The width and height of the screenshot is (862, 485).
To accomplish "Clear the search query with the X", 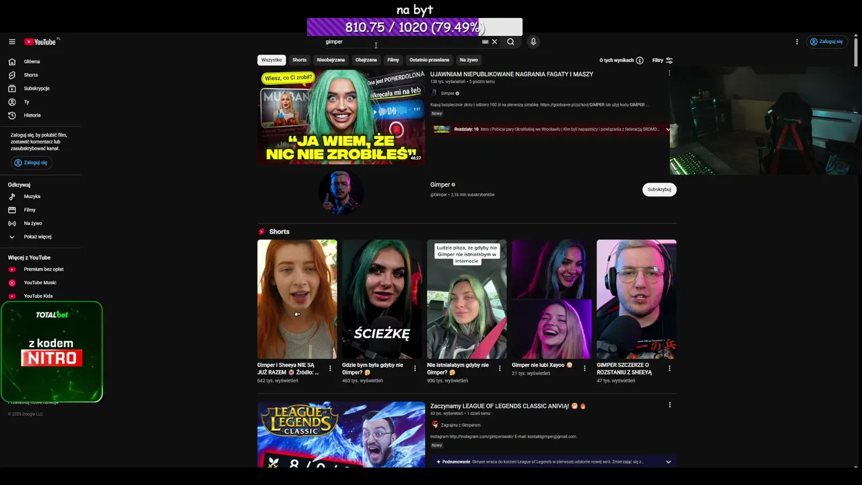I will pyautogui.click(x=494, y=42).
